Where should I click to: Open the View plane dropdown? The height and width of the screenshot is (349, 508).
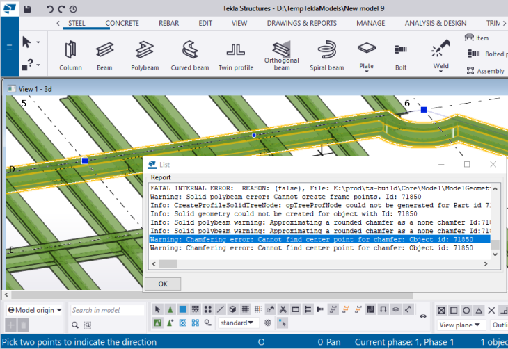click(x=461, y=325)
